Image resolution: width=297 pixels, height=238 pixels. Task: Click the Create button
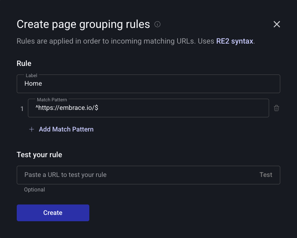coord(53,213)
